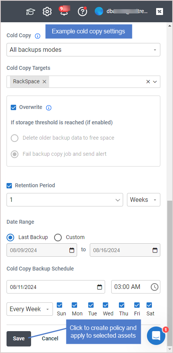The image size is (173, 353).
Task: Open calendar picker for schedule date 08/11/2024
Action: [99, 287]
